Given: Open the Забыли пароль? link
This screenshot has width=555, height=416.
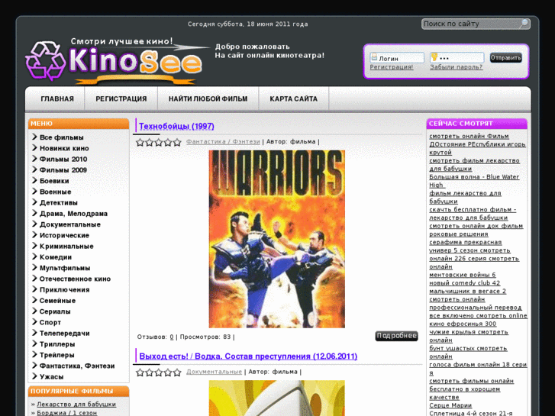Looking at the screenshot, I should coord(457,67).
